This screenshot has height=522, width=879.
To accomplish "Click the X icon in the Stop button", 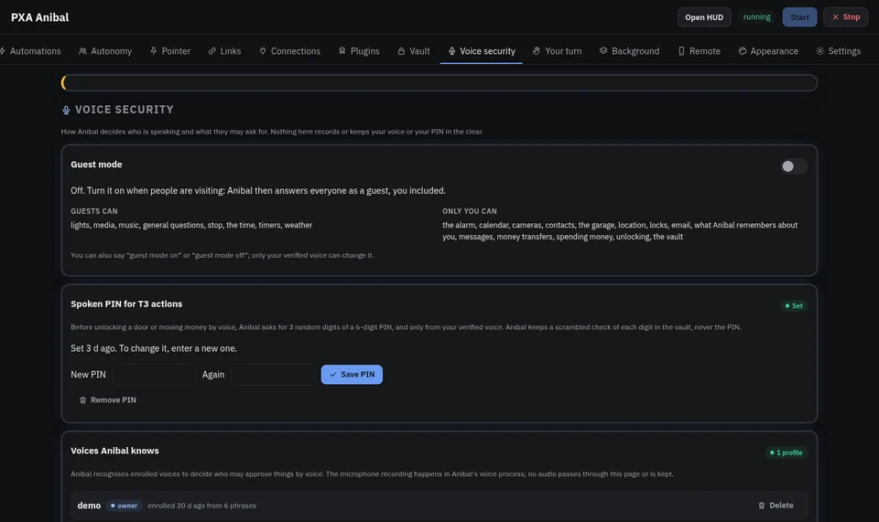I will [x=835, y=16].
